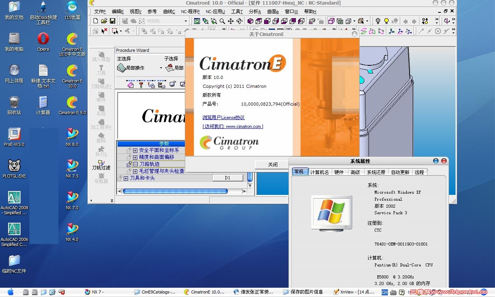Click the Save diskette icon

pos(113,21)
